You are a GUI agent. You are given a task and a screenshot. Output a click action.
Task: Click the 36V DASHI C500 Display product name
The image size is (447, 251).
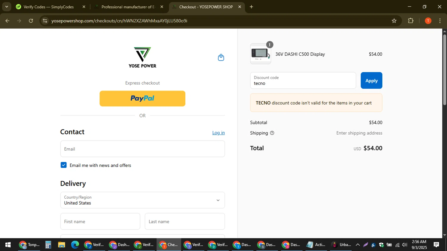[x=300, y=54]
